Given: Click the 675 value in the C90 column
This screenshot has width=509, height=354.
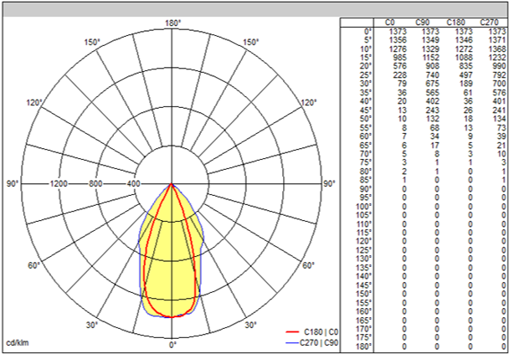Looking at the screenshot, I should 433,83.
